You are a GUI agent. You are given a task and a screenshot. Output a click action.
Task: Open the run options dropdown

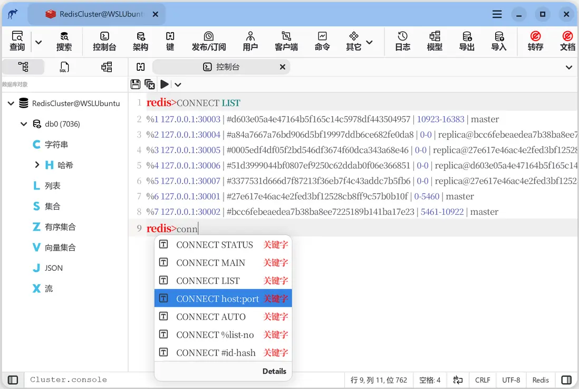178,84
